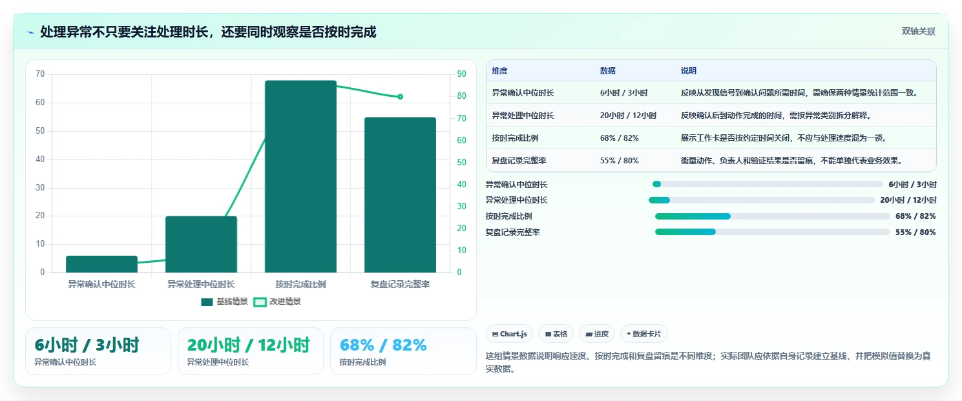Select the 数据卡片 tag chip
Viewport: 962px width, 401px height.
pos(643,334)
